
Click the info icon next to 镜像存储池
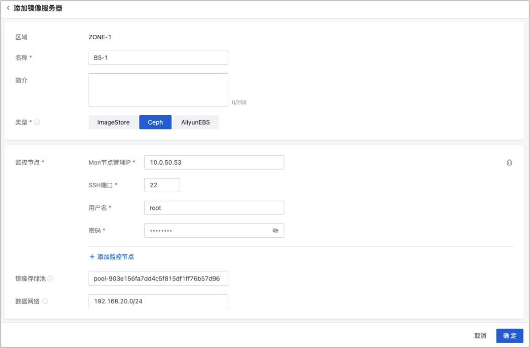point(50,279)
